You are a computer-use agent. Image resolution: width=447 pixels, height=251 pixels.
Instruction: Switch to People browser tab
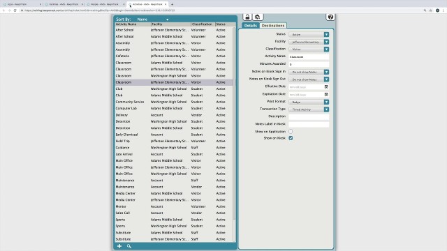[x=105, y=4]
